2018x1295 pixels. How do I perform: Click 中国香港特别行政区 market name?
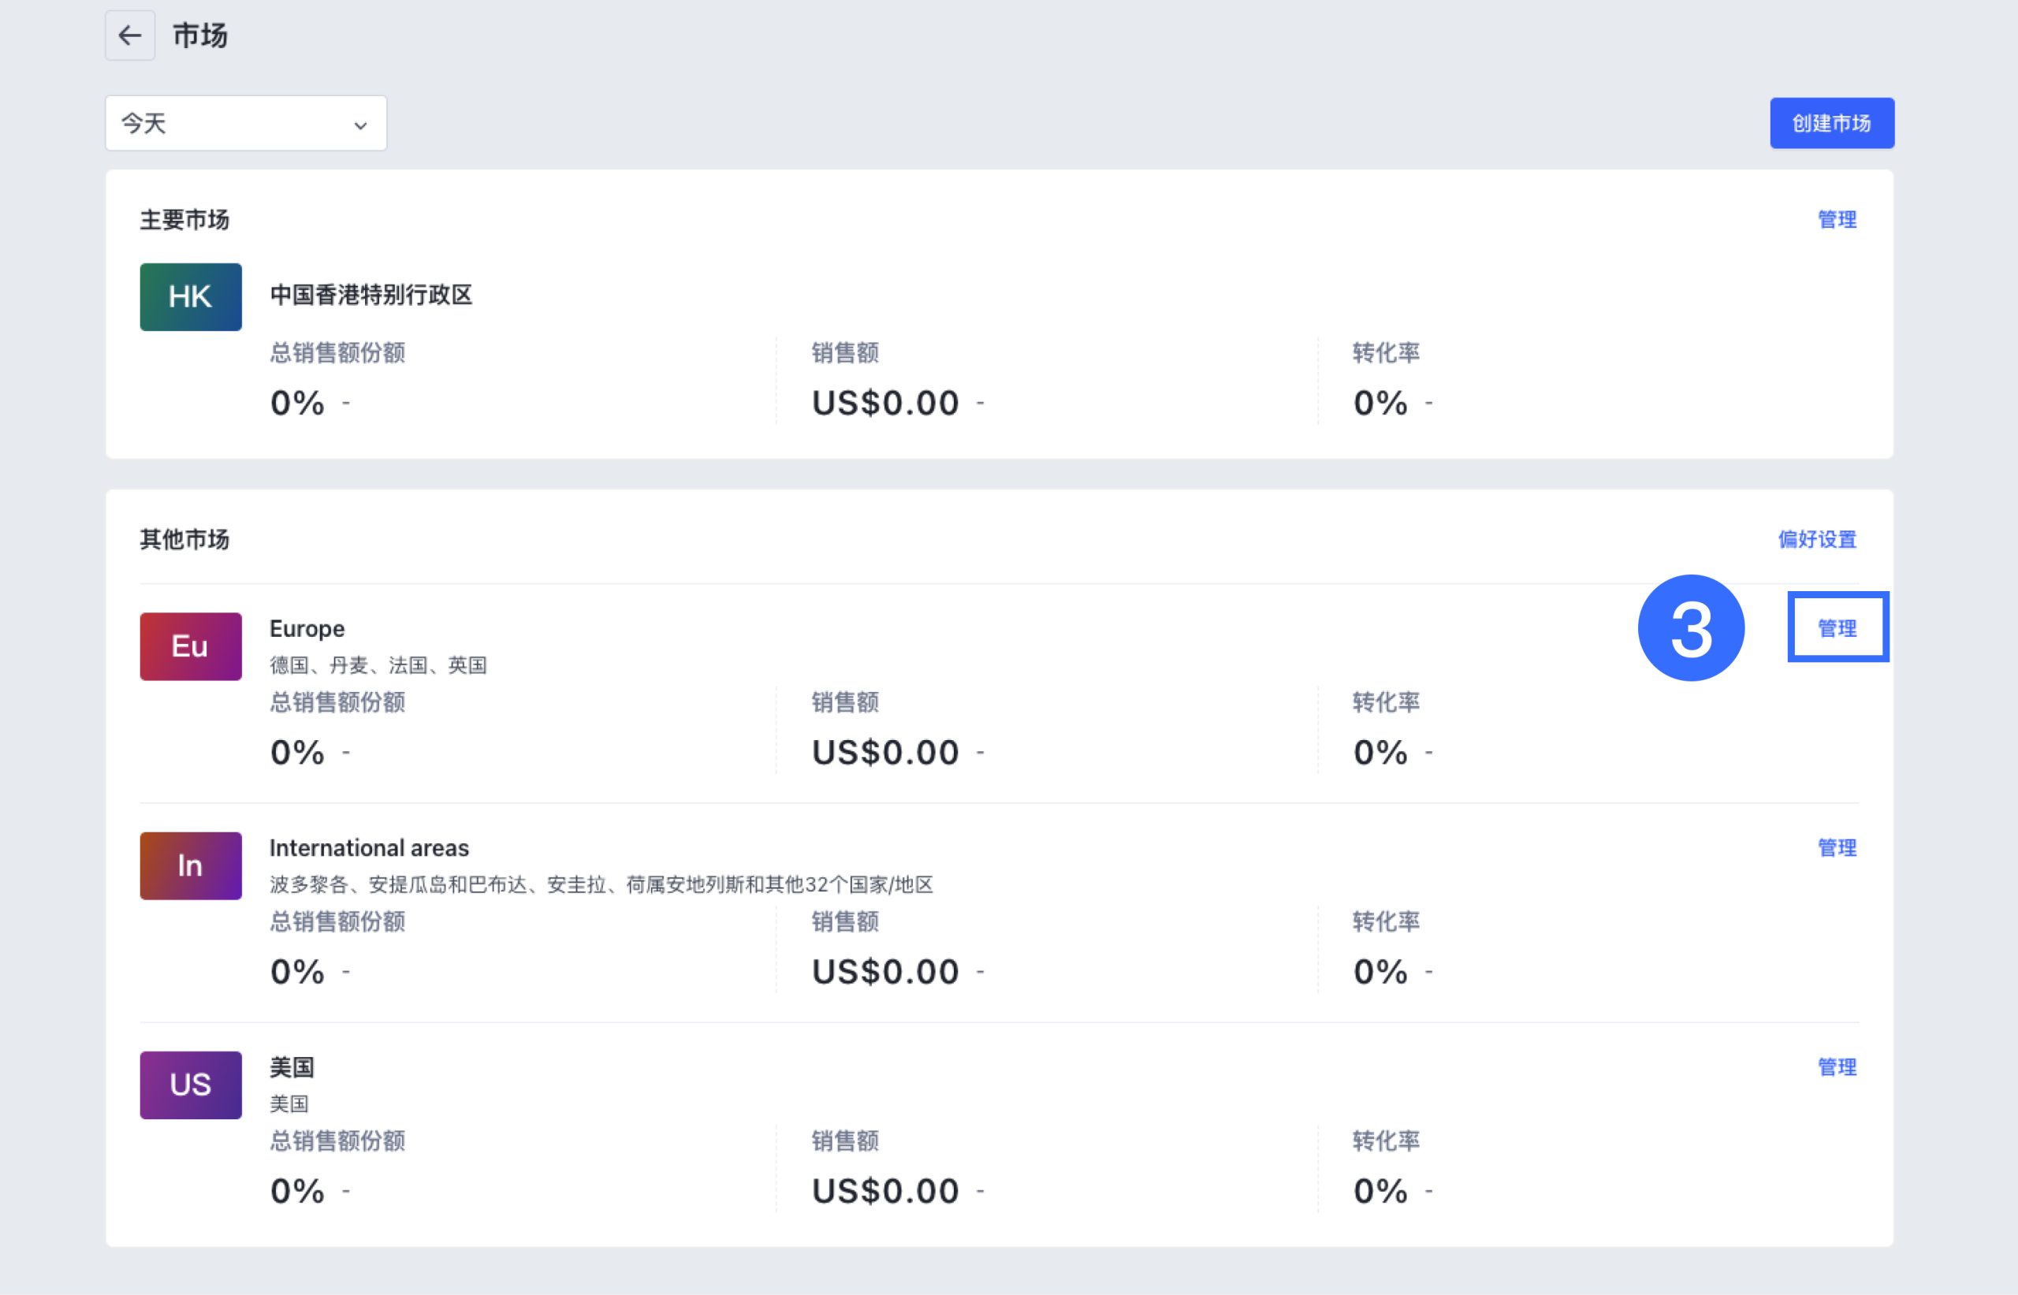click(370, 295)
